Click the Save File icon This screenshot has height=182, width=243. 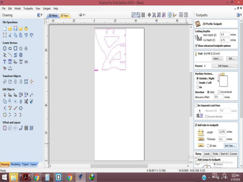(15, 29)
